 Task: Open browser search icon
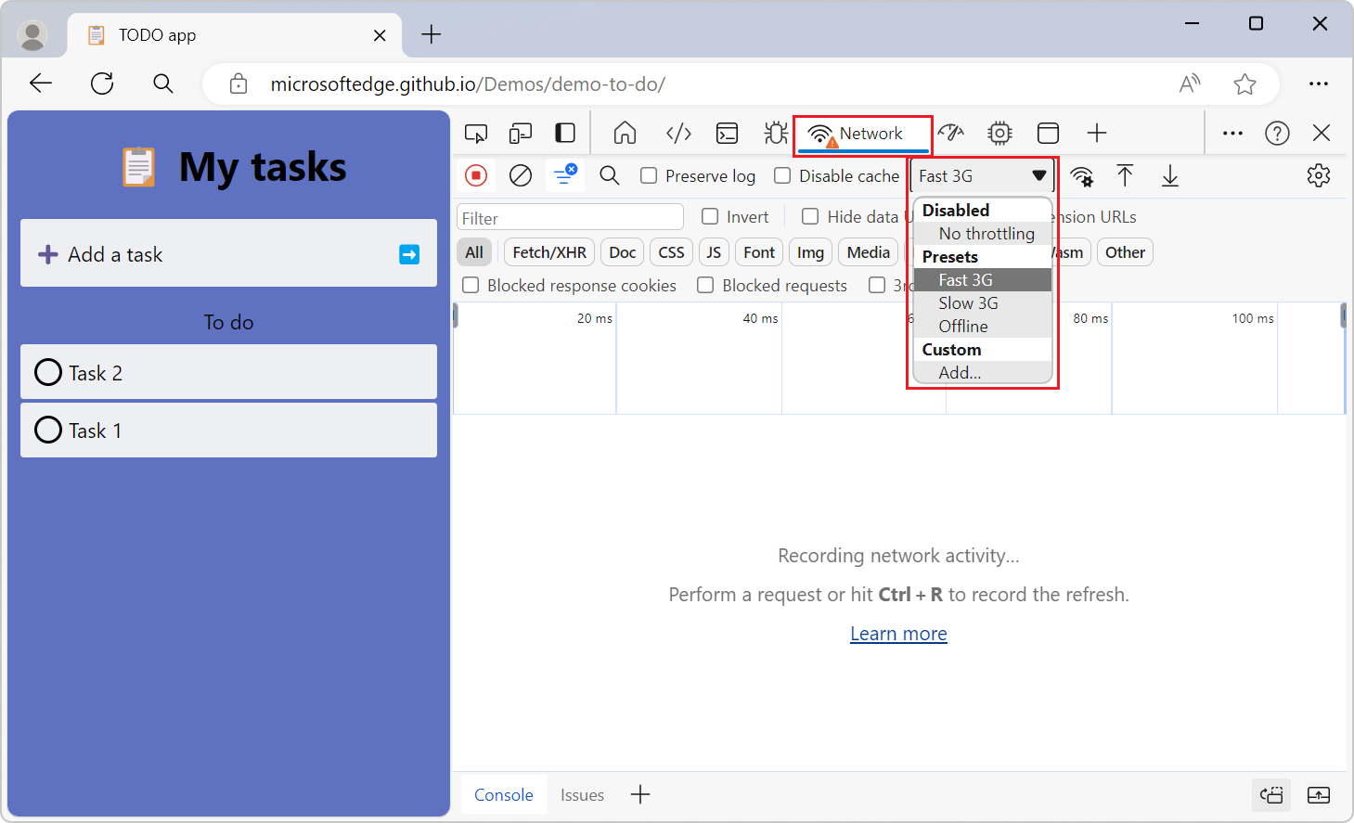click(x=163, y=84)
